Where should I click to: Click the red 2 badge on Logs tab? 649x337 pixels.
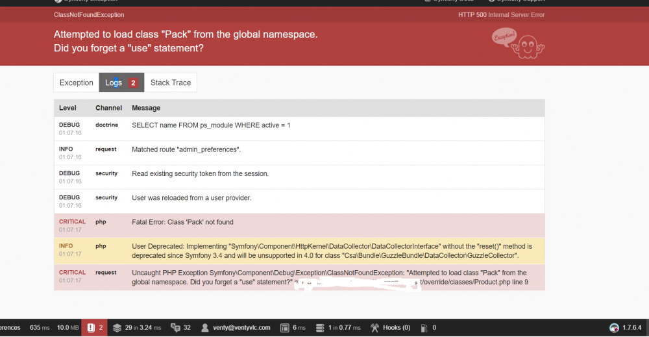pos(133,83)
